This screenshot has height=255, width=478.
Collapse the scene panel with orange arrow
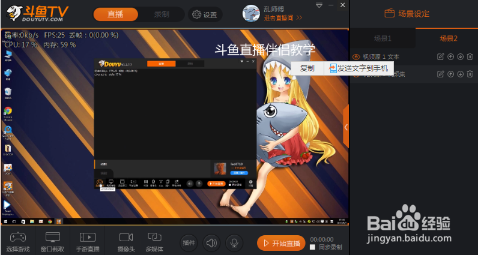[346, 127]
